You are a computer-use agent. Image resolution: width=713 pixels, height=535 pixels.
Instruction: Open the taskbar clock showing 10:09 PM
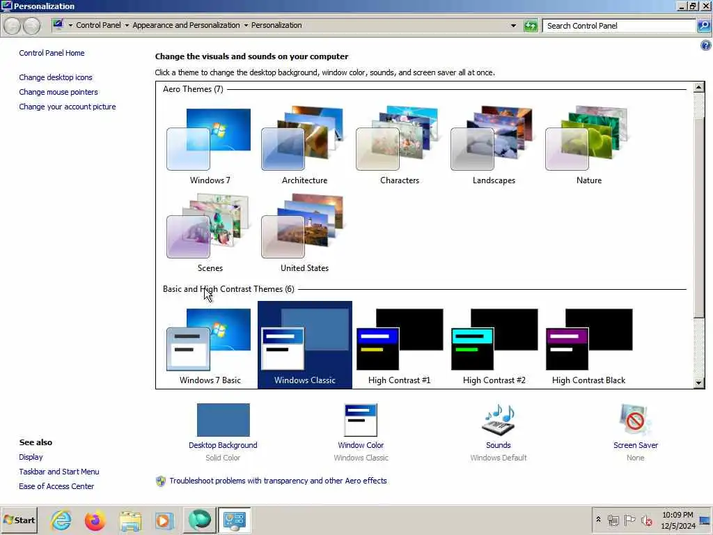677,520
